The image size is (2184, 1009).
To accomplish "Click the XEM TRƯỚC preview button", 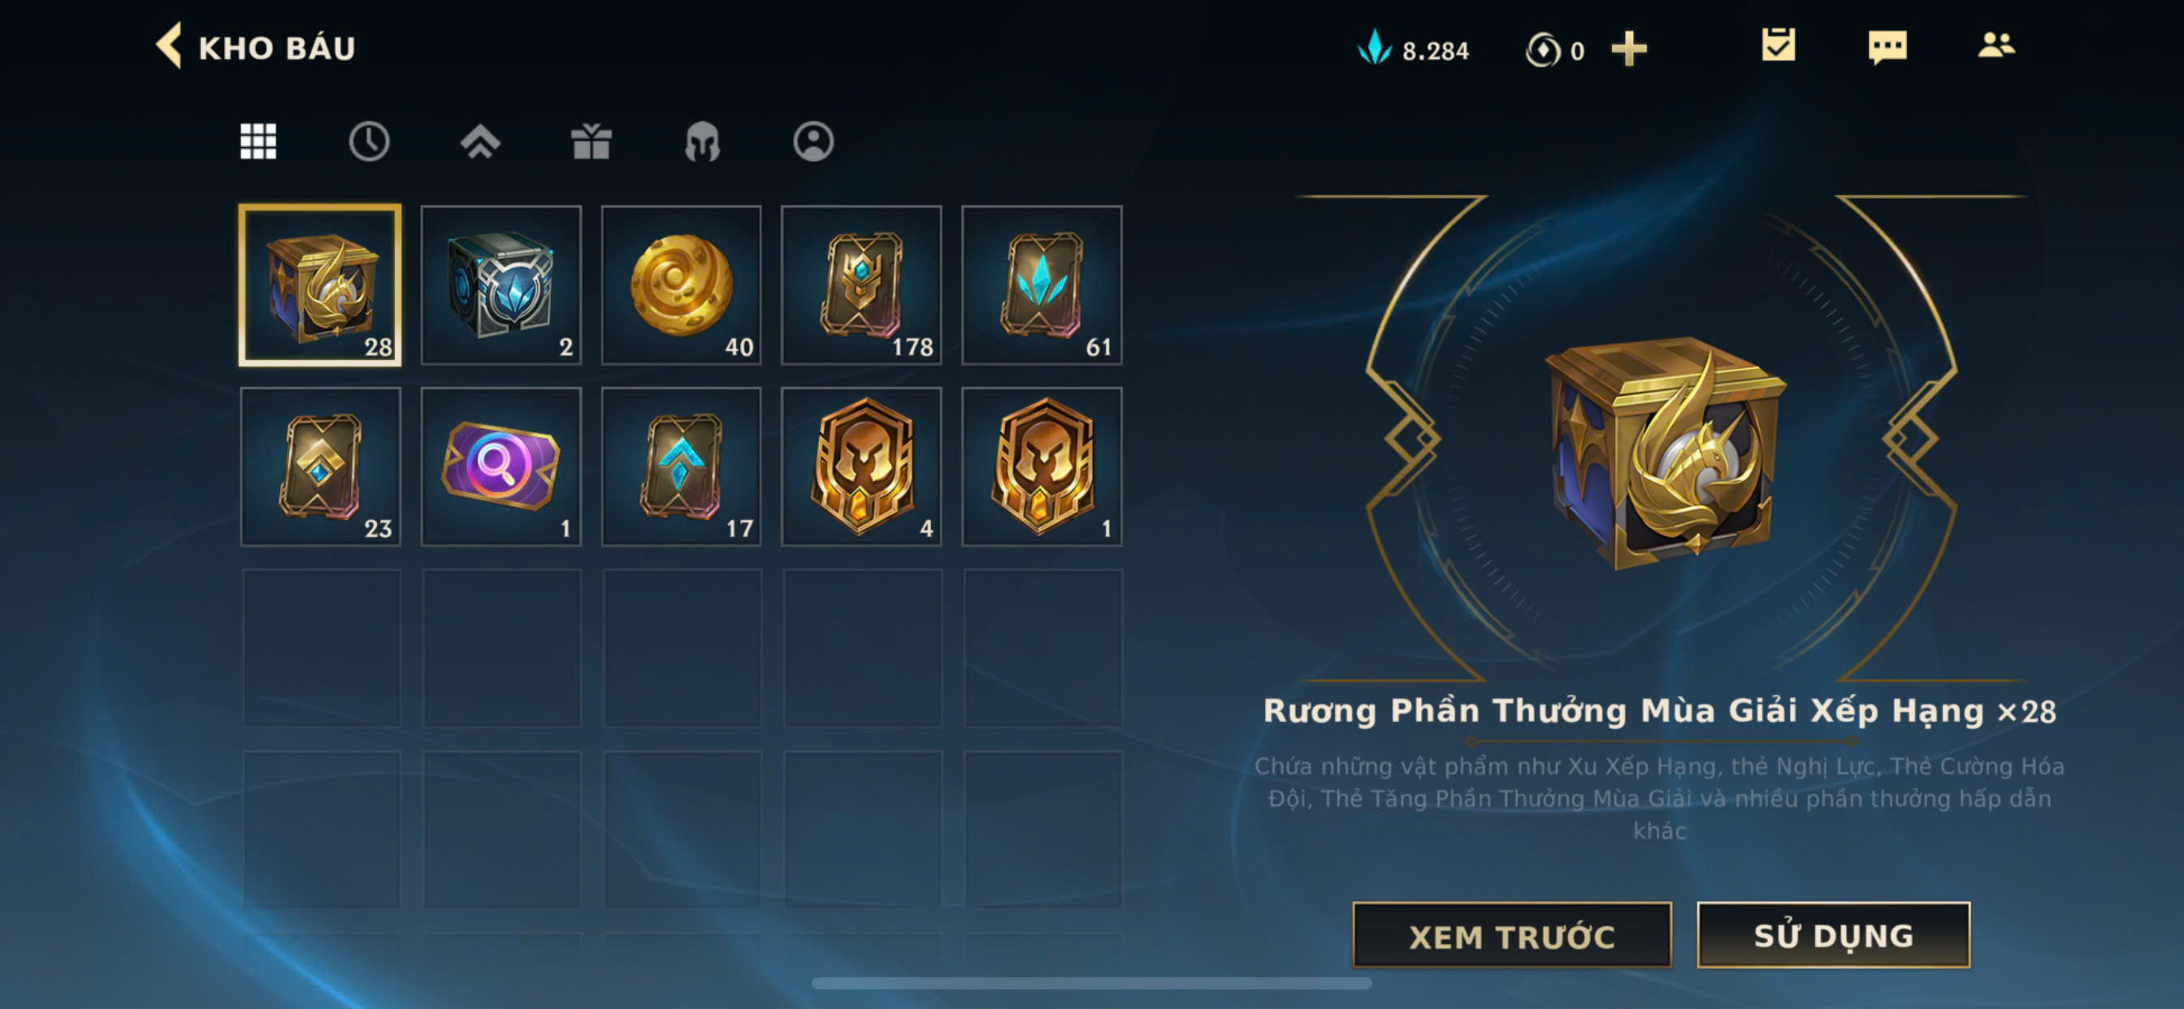I will [x=1512, y=935].
